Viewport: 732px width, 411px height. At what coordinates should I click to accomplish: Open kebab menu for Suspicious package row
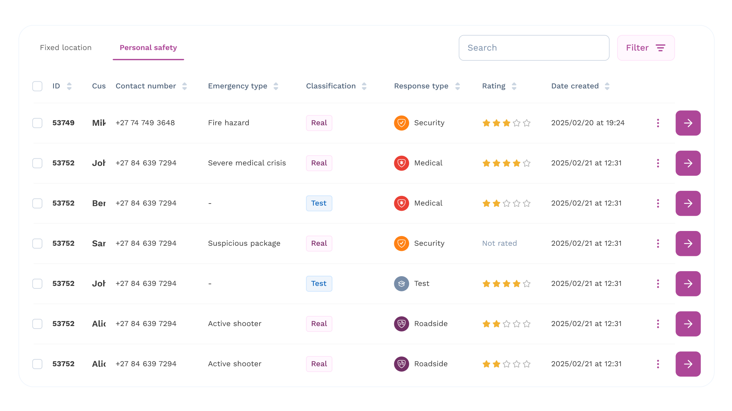point(658,244)
